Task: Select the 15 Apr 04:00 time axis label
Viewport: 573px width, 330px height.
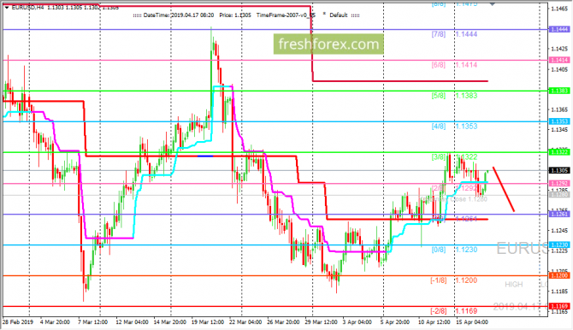Action: (x=471, y=322)
